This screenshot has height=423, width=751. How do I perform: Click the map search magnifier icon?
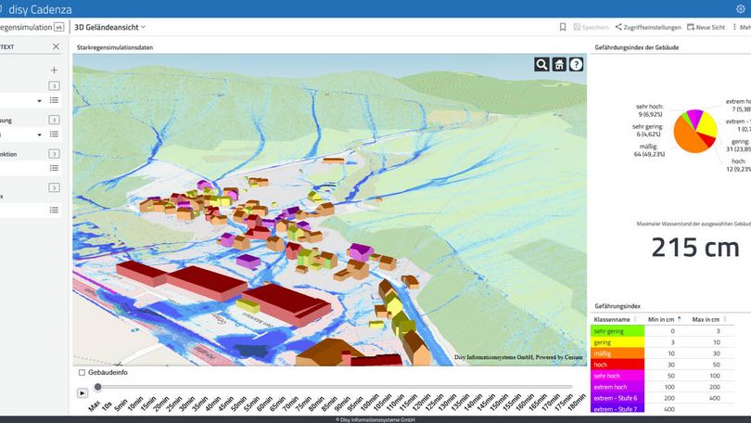(541, 64)
